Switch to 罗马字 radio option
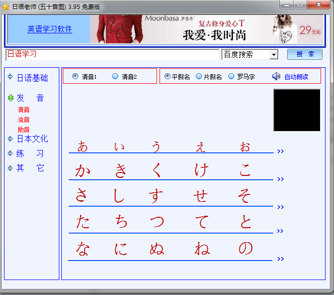334x295 pixels. point(231,76)
